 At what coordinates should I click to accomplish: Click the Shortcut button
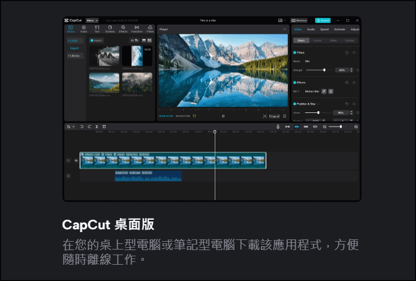coord(299,20)
